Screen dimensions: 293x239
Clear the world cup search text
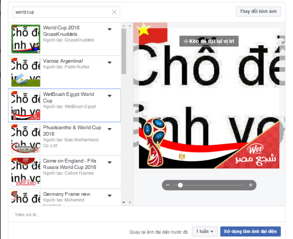tap(114, 12)
